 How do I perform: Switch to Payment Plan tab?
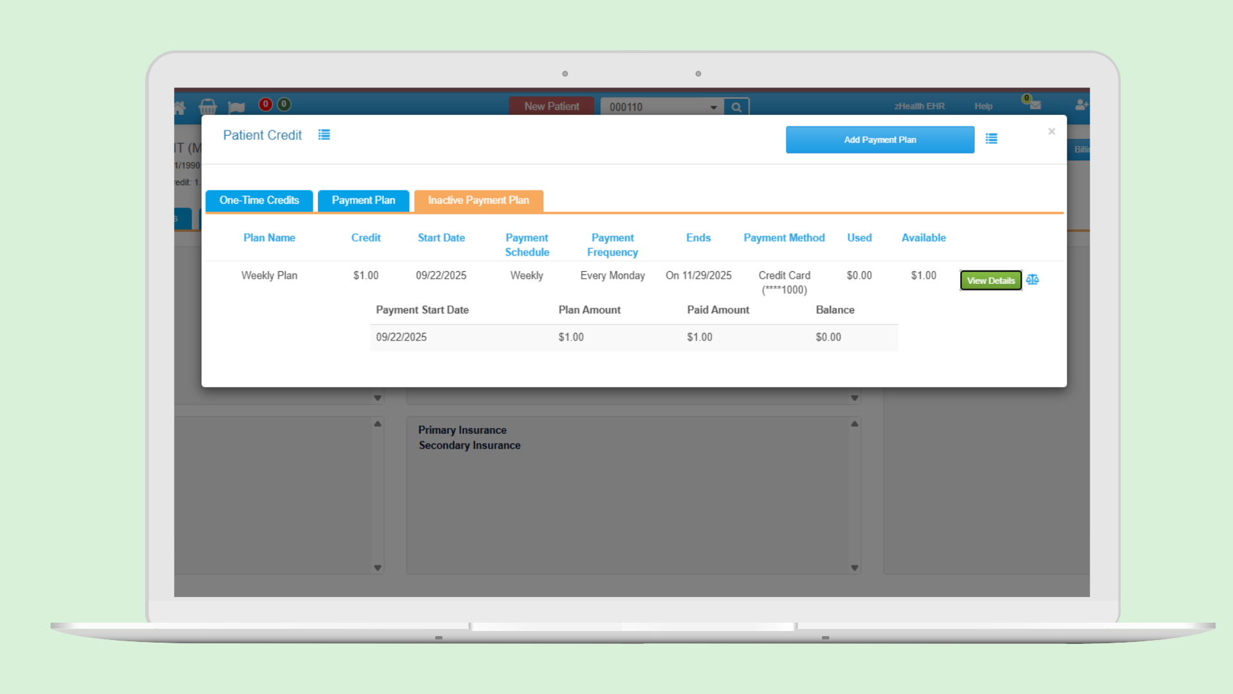pyautogui.click(x=363, y=200)
